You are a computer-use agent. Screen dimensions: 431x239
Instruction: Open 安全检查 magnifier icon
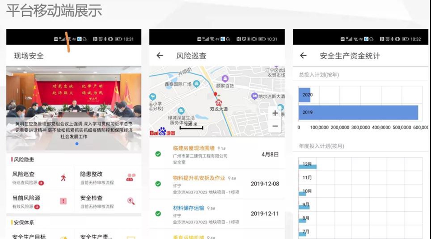point(131,201)
